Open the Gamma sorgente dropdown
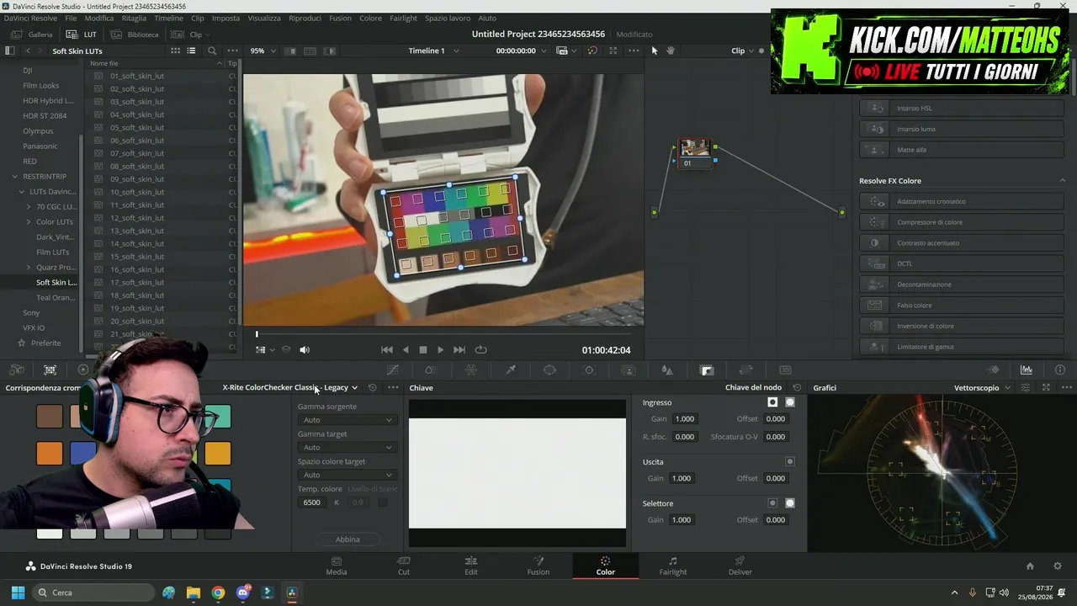 (347, 420)
